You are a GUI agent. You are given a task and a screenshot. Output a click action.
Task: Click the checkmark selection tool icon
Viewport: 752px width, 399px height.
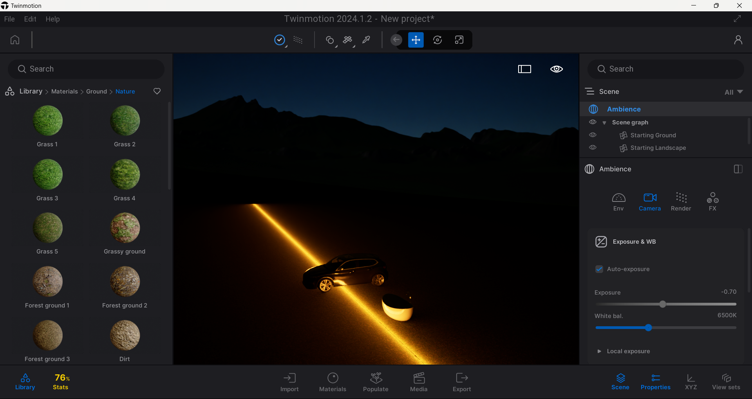coord(280,40)
